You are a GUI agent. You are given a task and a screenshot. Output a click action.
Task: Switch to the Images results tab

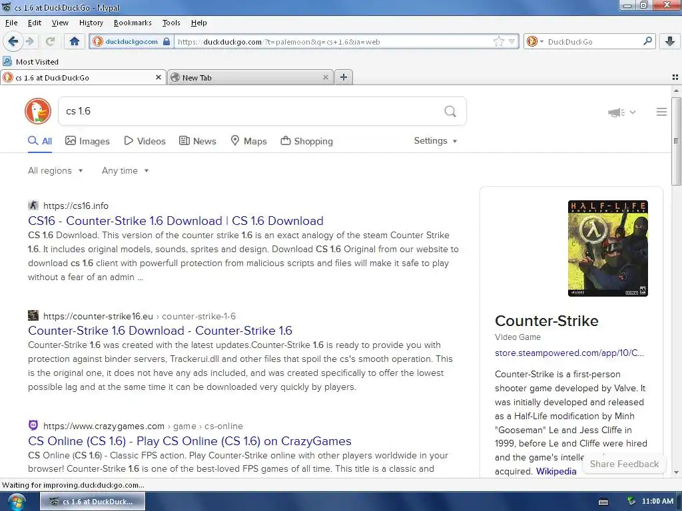(x=87, y=141)
